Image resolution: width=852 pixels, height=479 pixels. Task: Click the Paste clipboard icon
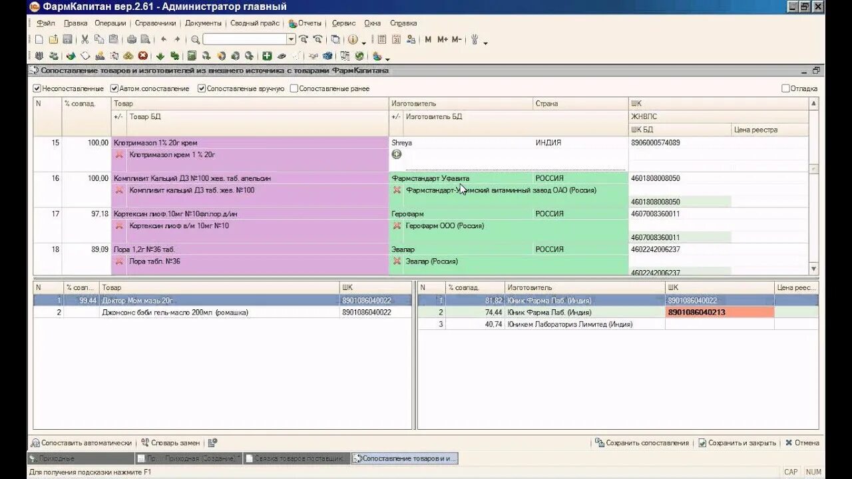point(113,40)
